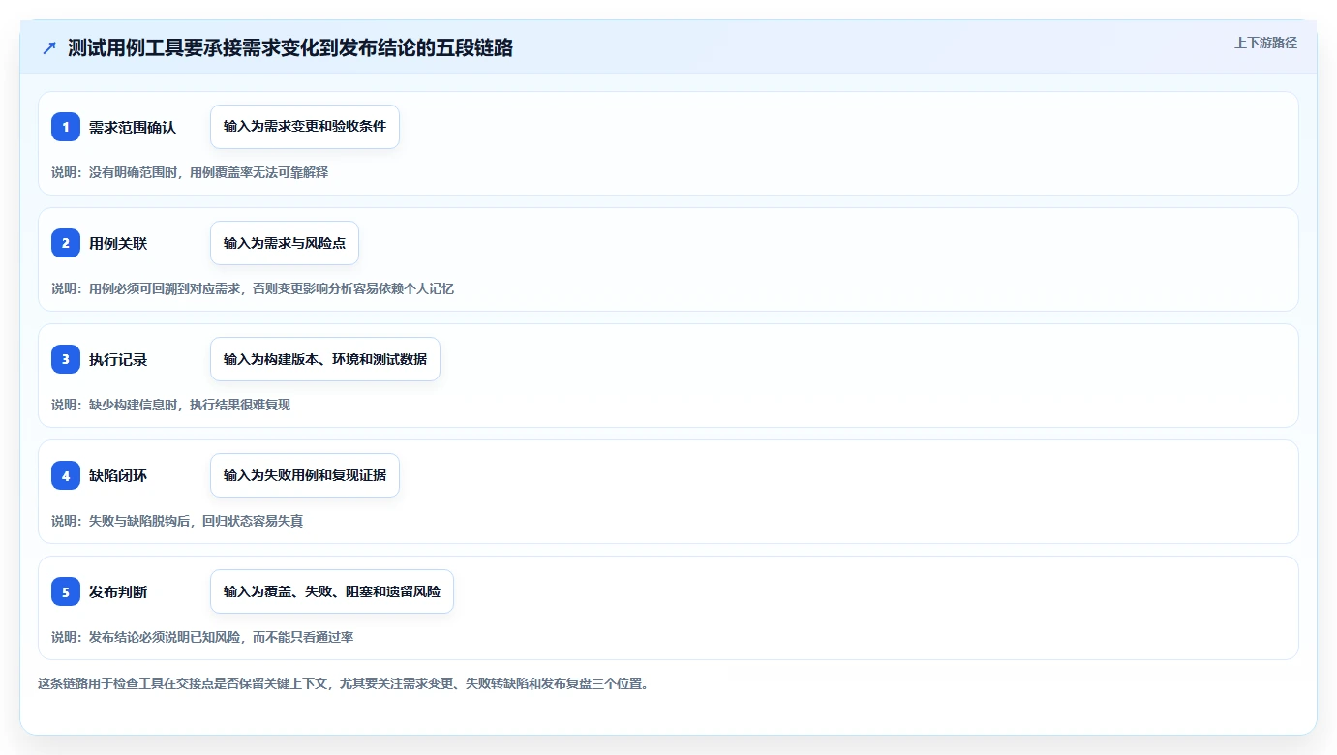Click the note about 用例必须可回溯到对应需求

253,288
